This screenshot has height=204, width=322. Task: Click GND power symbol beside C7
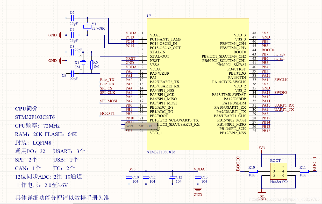coord(60,35)
